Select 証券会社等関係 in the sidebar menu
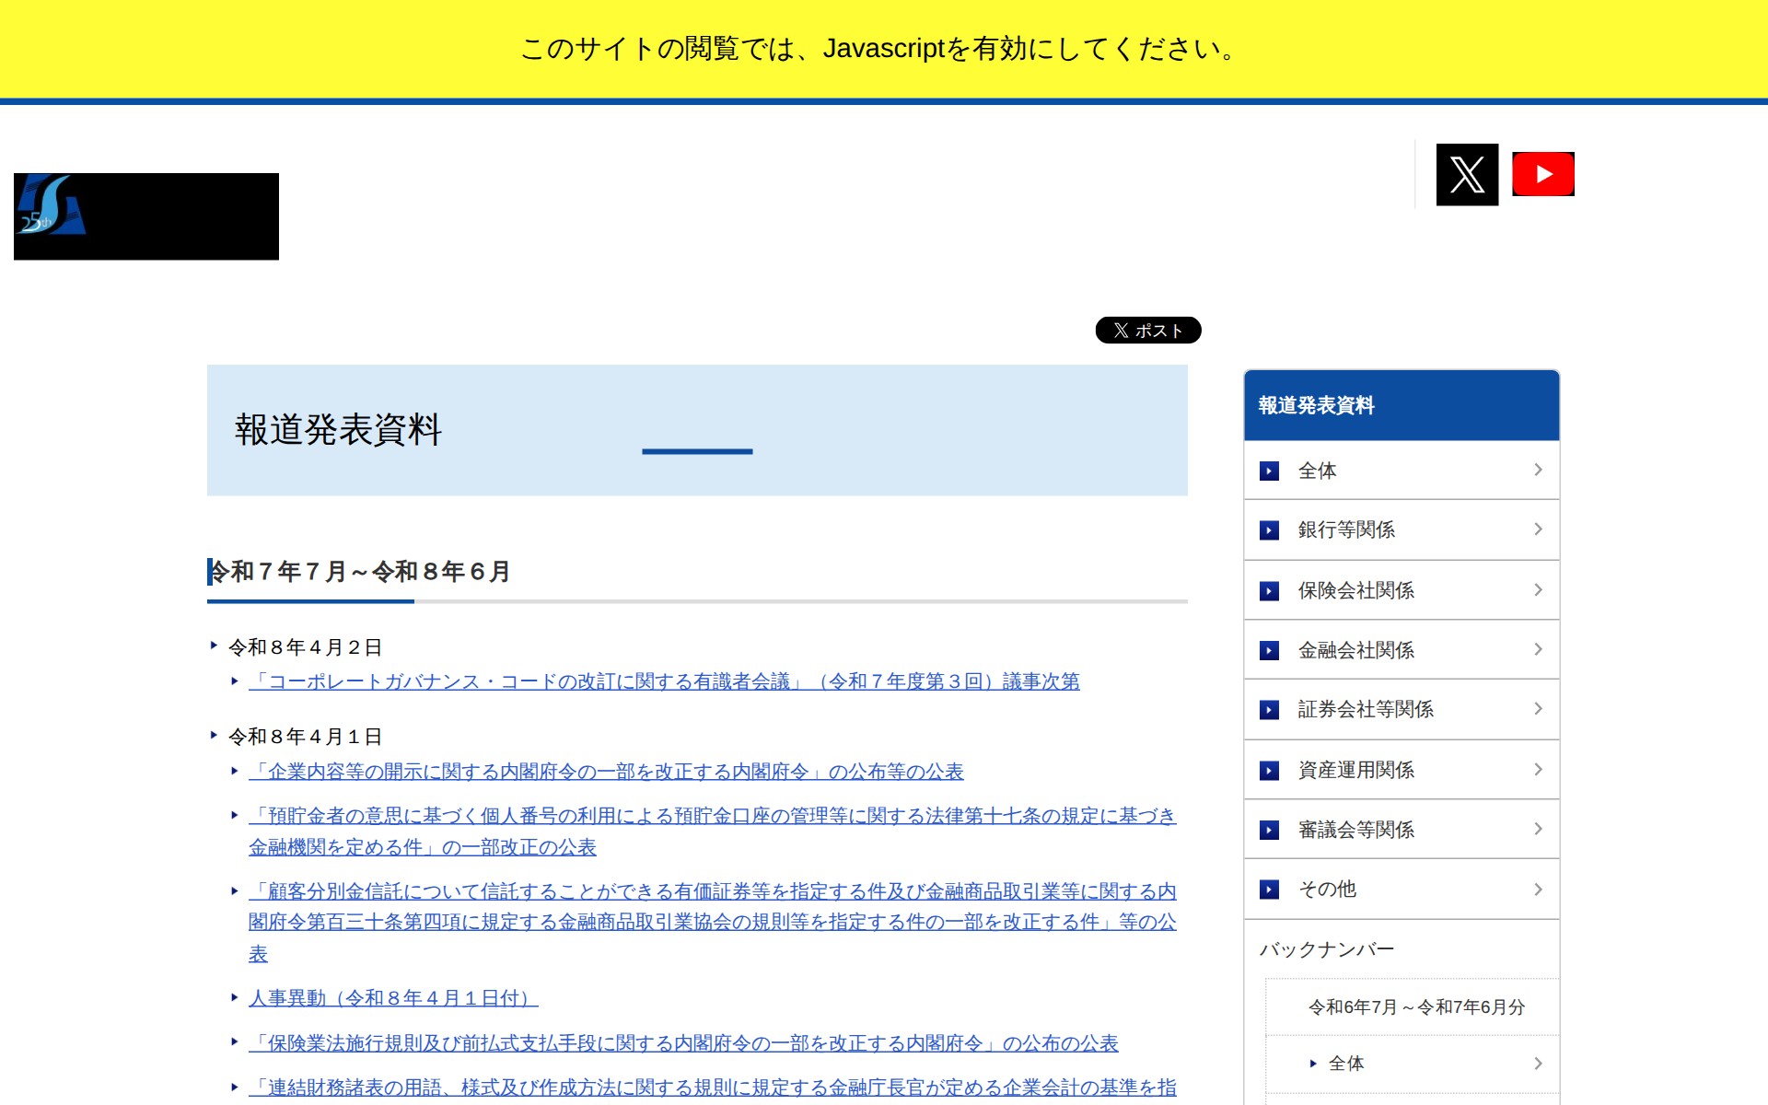 (1366, 709)
